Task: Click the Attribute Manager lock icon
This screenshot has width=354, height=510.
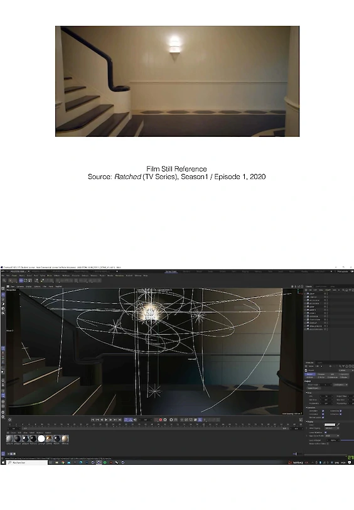Action: tap(346, 366)
